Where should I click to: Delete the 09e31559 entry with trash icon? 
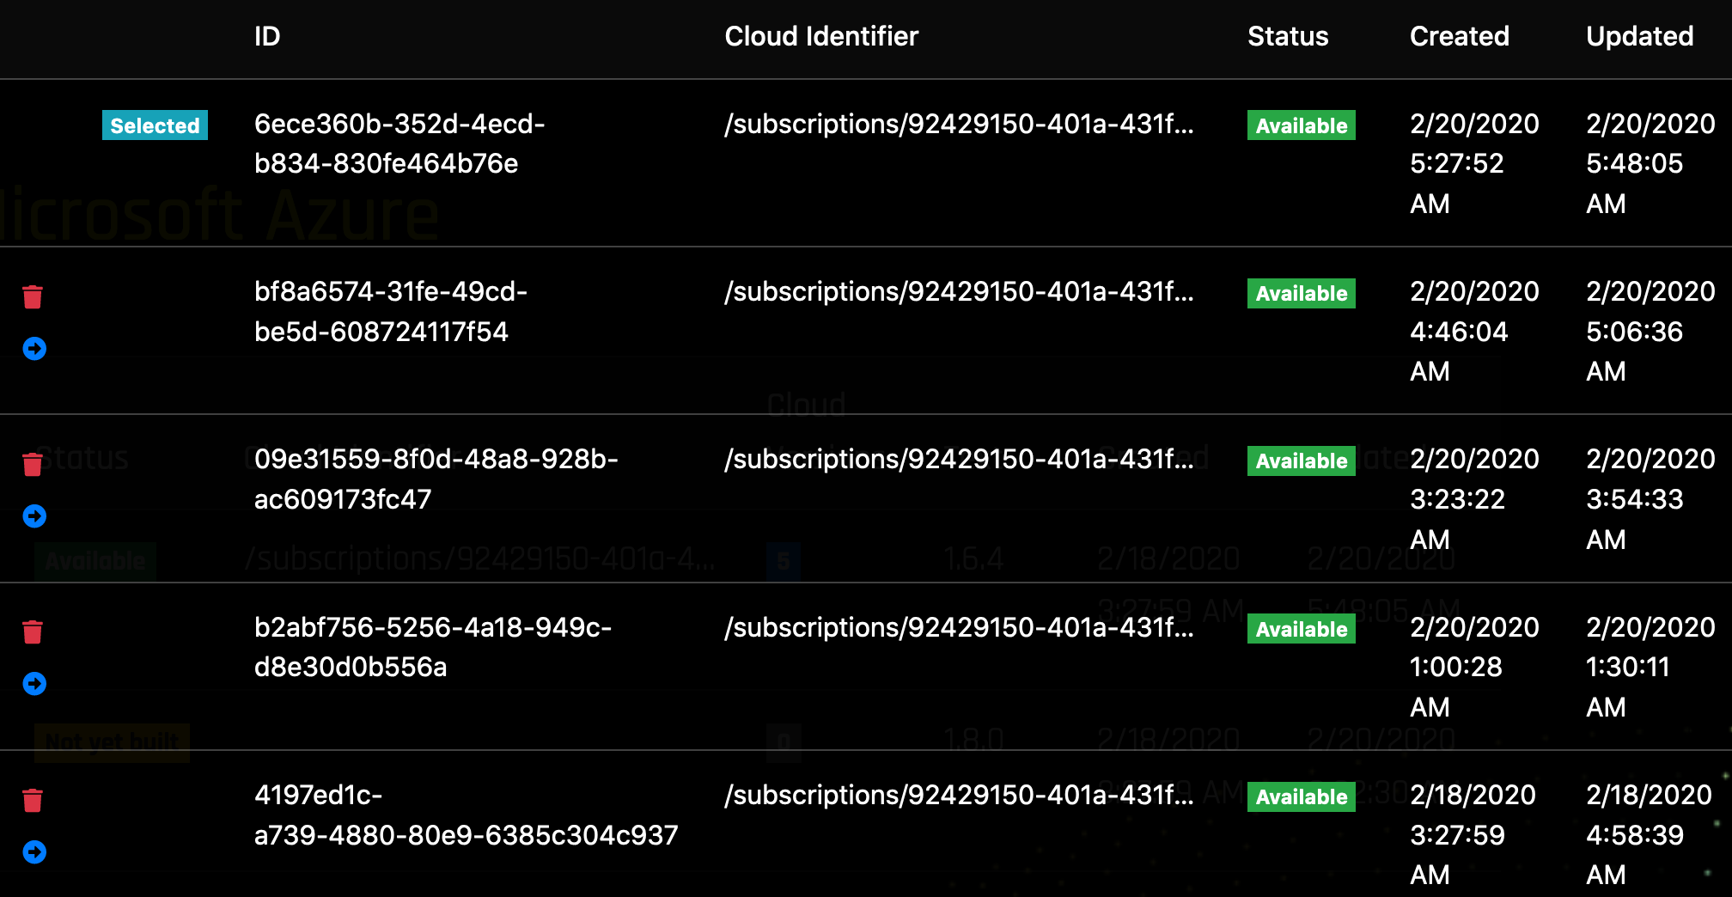coord(33,465)
